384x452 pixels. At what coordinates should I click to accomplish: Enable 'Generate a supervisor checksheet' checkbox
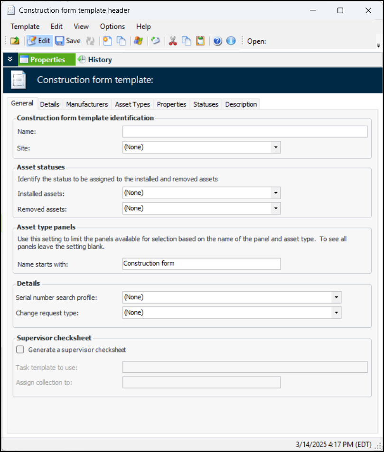click(x=20, y=350)
